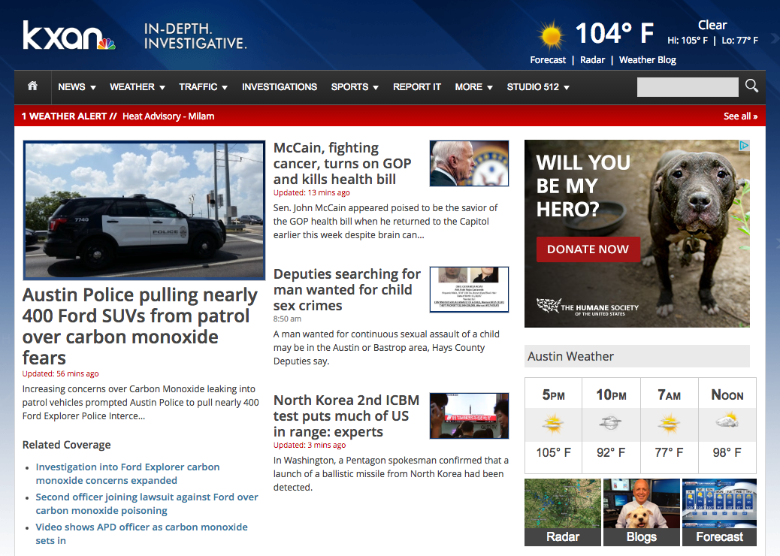Open McCain kills health bill headline
Screen dimensions: 780x556
(x=342, y=164)
